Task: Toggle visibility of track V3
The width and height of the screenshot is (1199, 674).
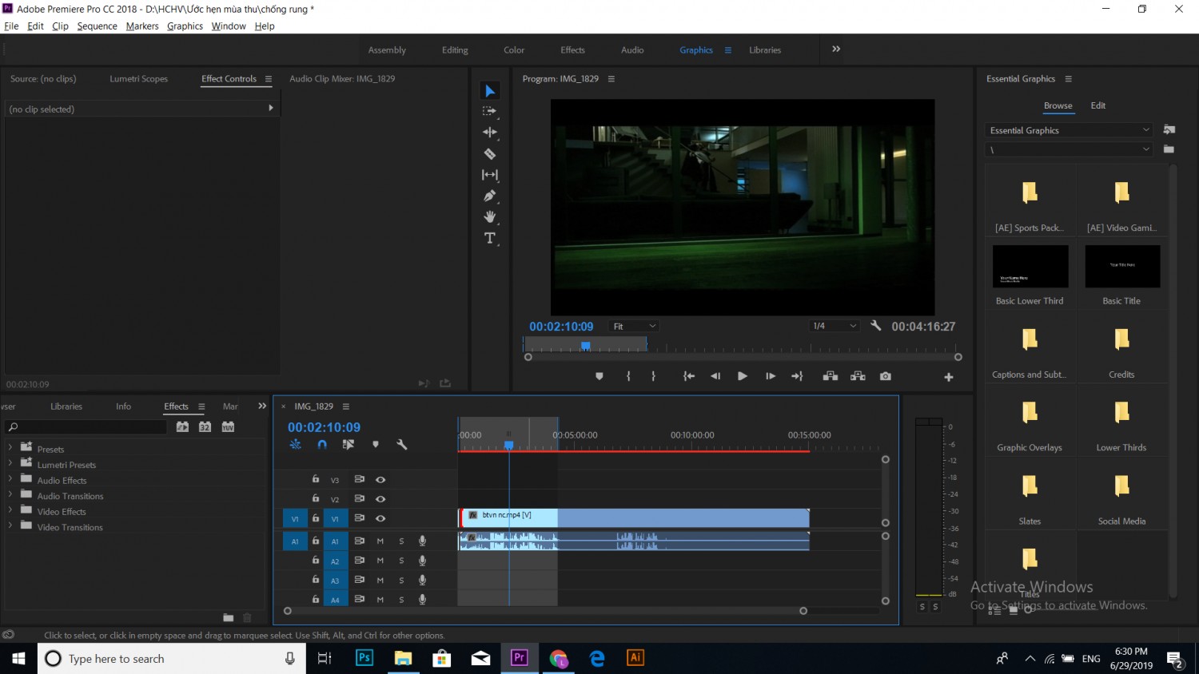Action: 380,480
